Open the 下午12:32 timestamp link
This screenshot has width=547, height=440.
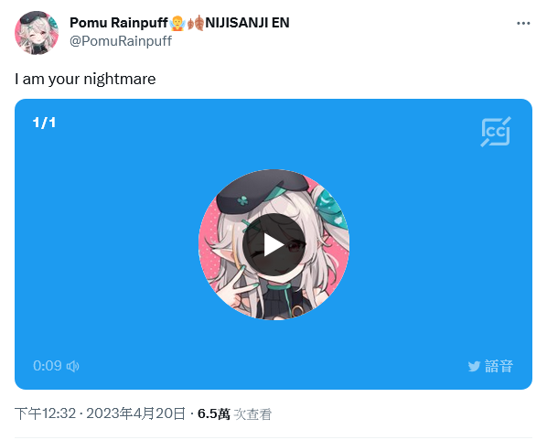(46, 413)
